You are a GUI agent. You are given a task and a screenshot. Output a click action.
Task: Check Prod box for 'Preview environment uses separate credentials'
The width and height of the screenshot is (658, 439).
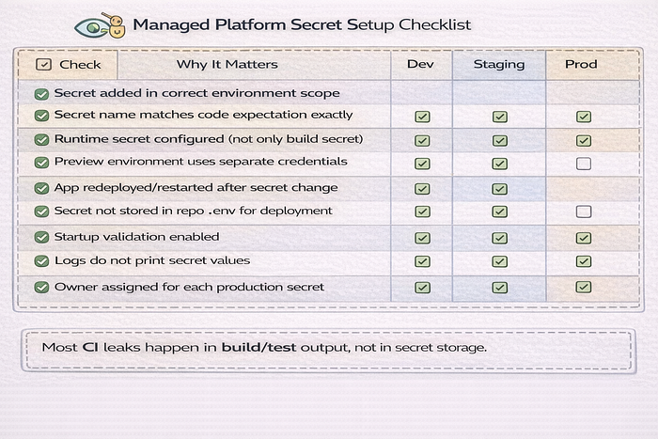(x=584, y=164)
